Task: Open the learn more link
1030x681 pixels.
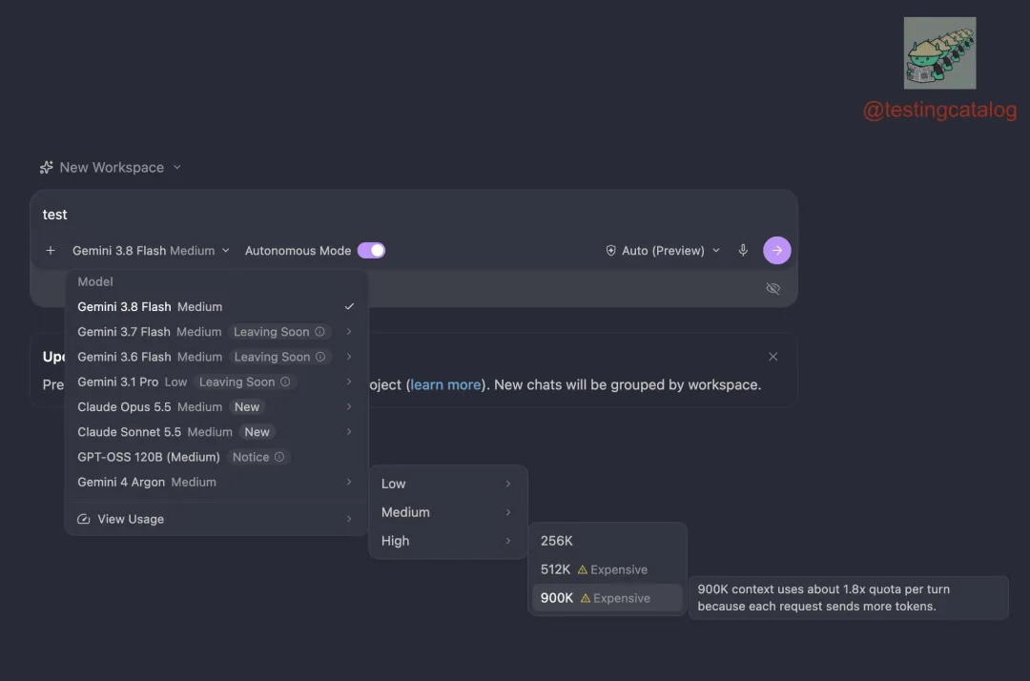Action: 445,384
